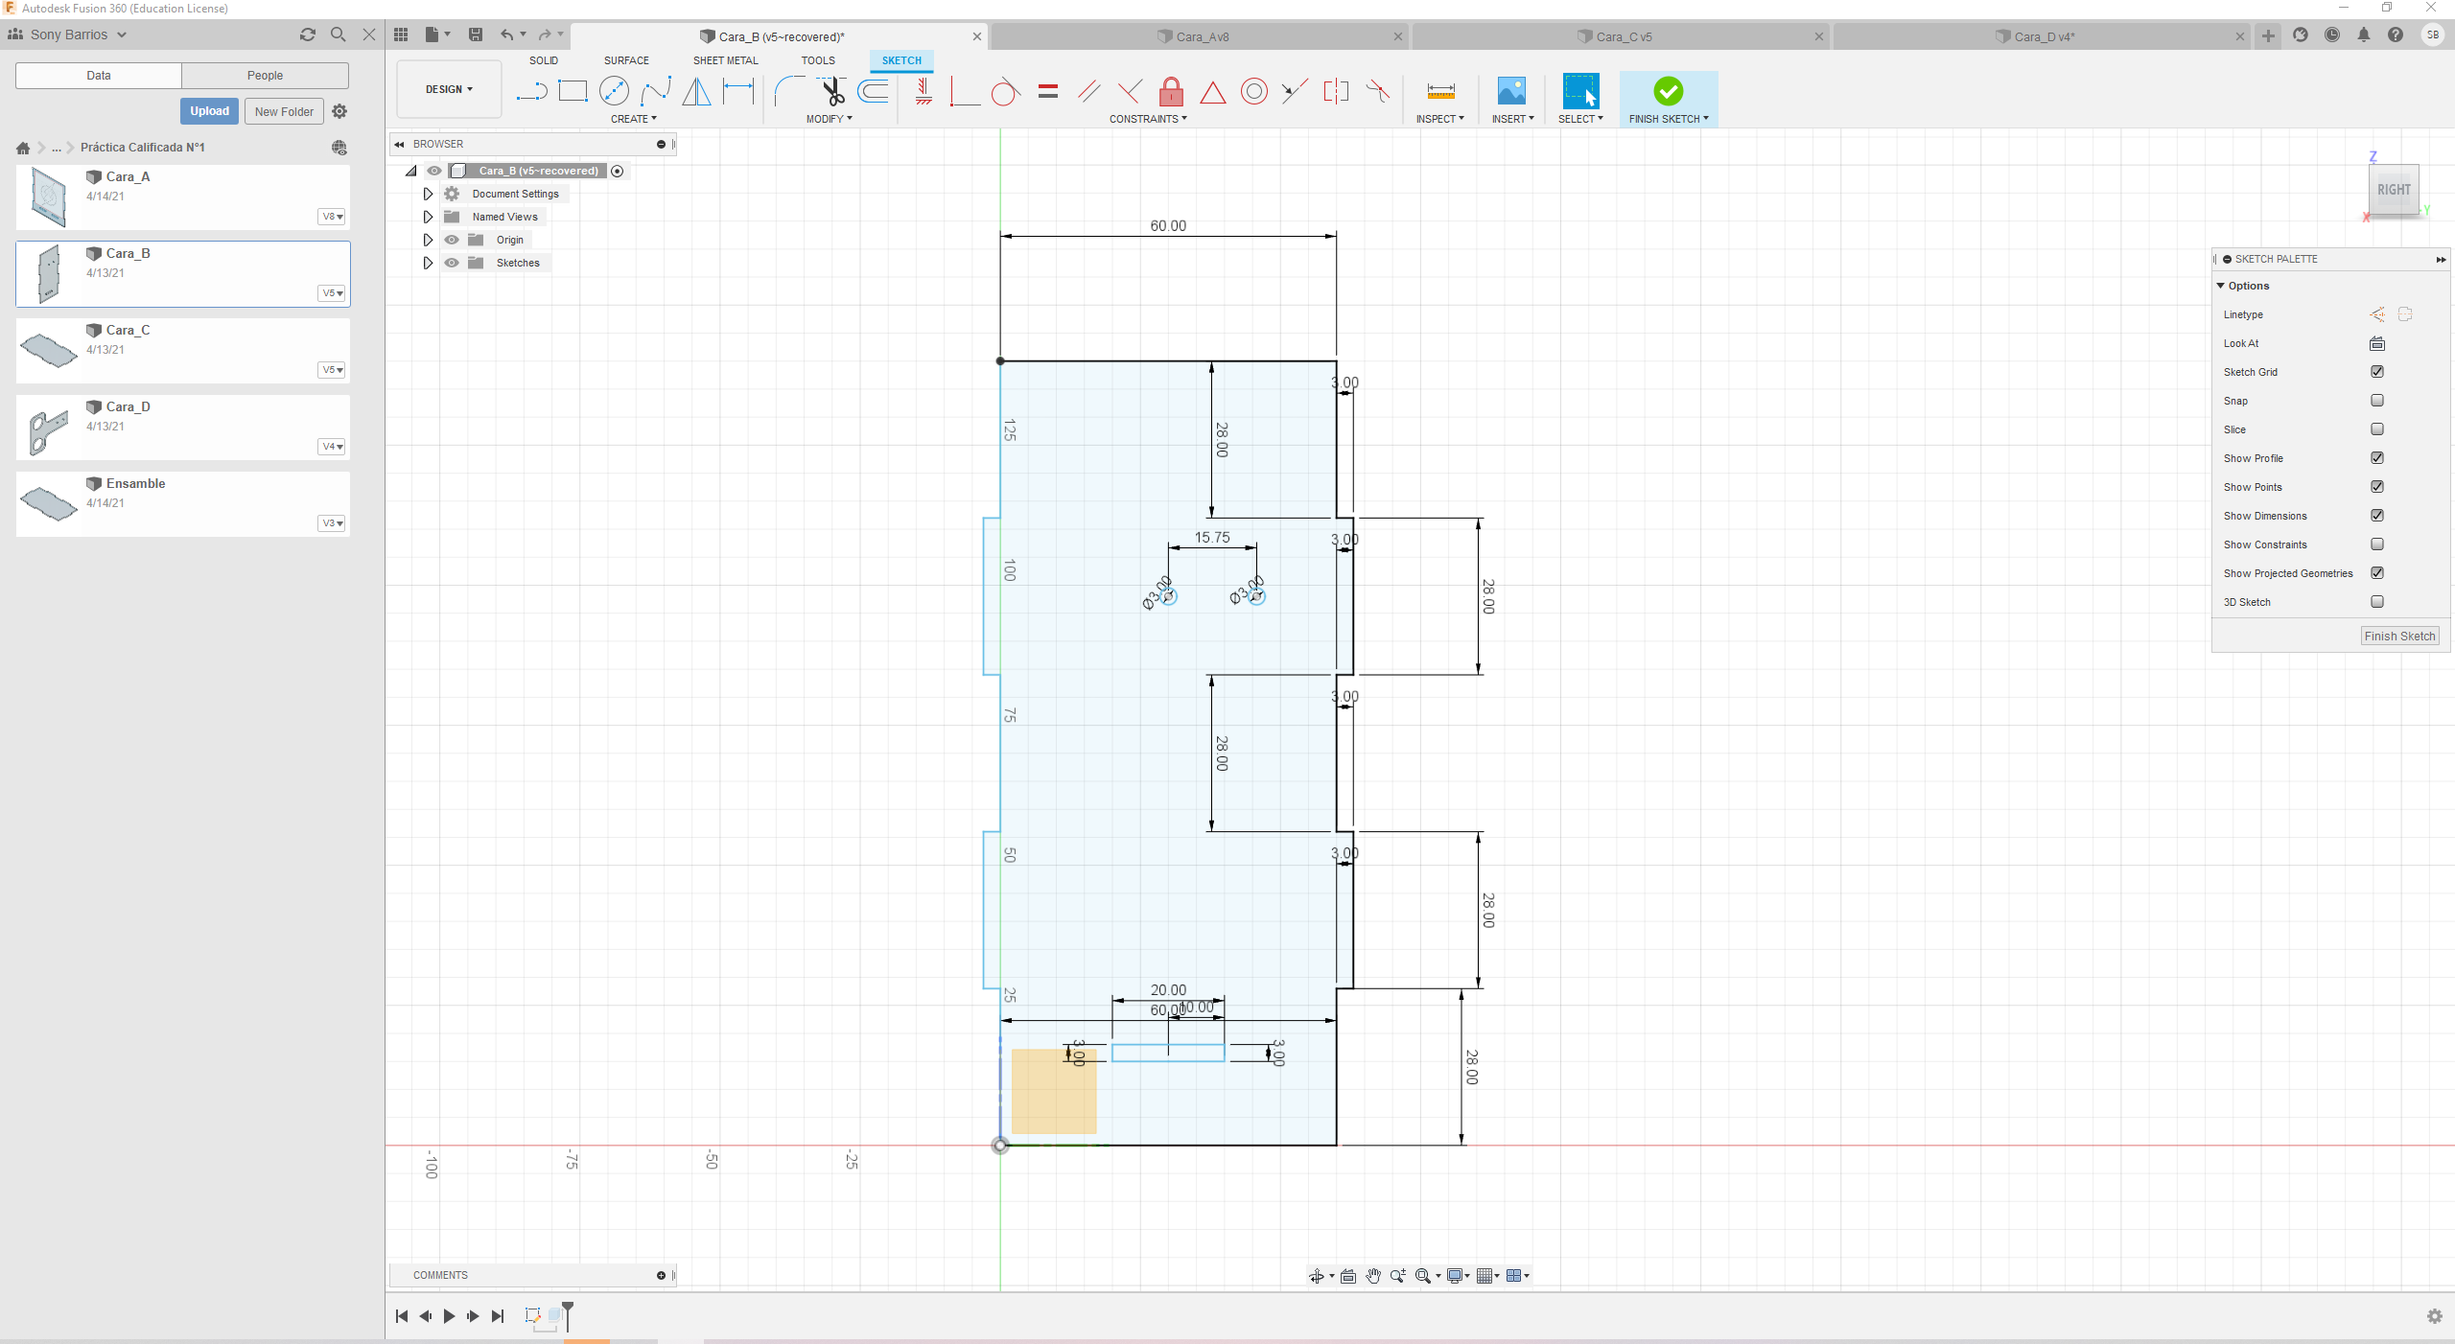Viewport: 2455px width, 1344px height.
Task: Select the Fillet tool in sketch toolbar
Action: tap(786, 91)
